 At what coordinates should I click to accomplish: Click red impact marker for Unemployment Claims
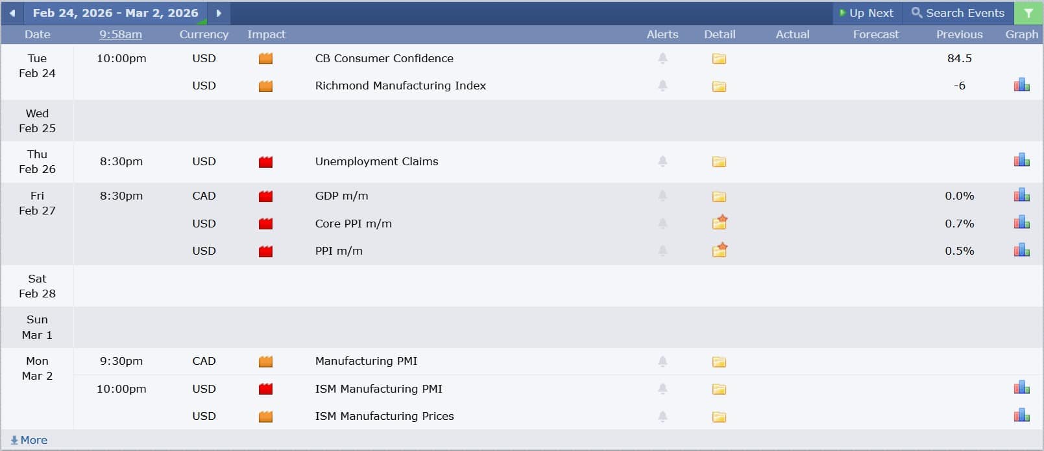coord(265,162)
